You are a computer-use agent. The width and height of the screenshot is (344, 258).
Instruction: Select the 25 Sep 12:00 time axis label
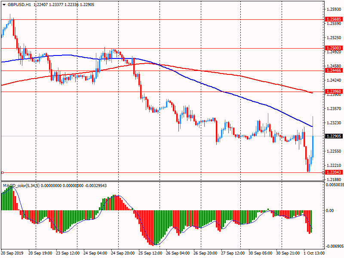pos(150,253)
